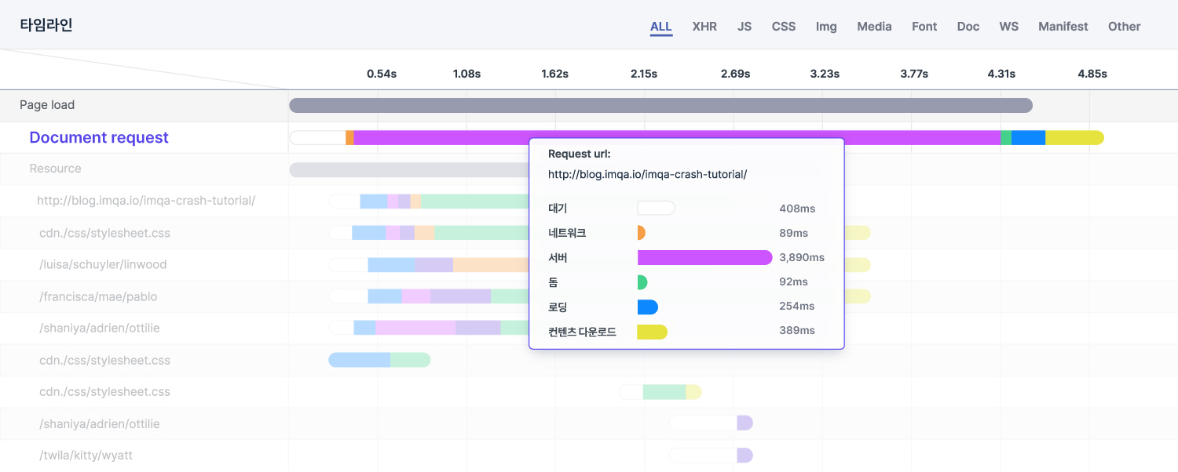The height and width of the screenshot is (472, 1178).
Task: Click the blue loading segment of Document request
Action: pos(1028,138)
